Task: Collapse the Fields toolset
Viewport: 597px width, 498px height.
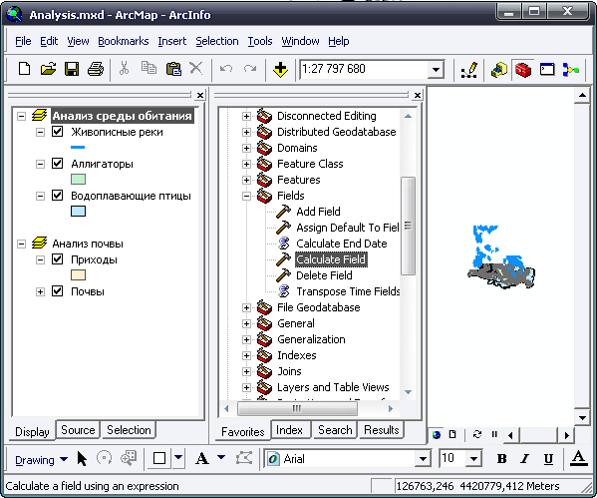Action: click(x=247, y=196)
